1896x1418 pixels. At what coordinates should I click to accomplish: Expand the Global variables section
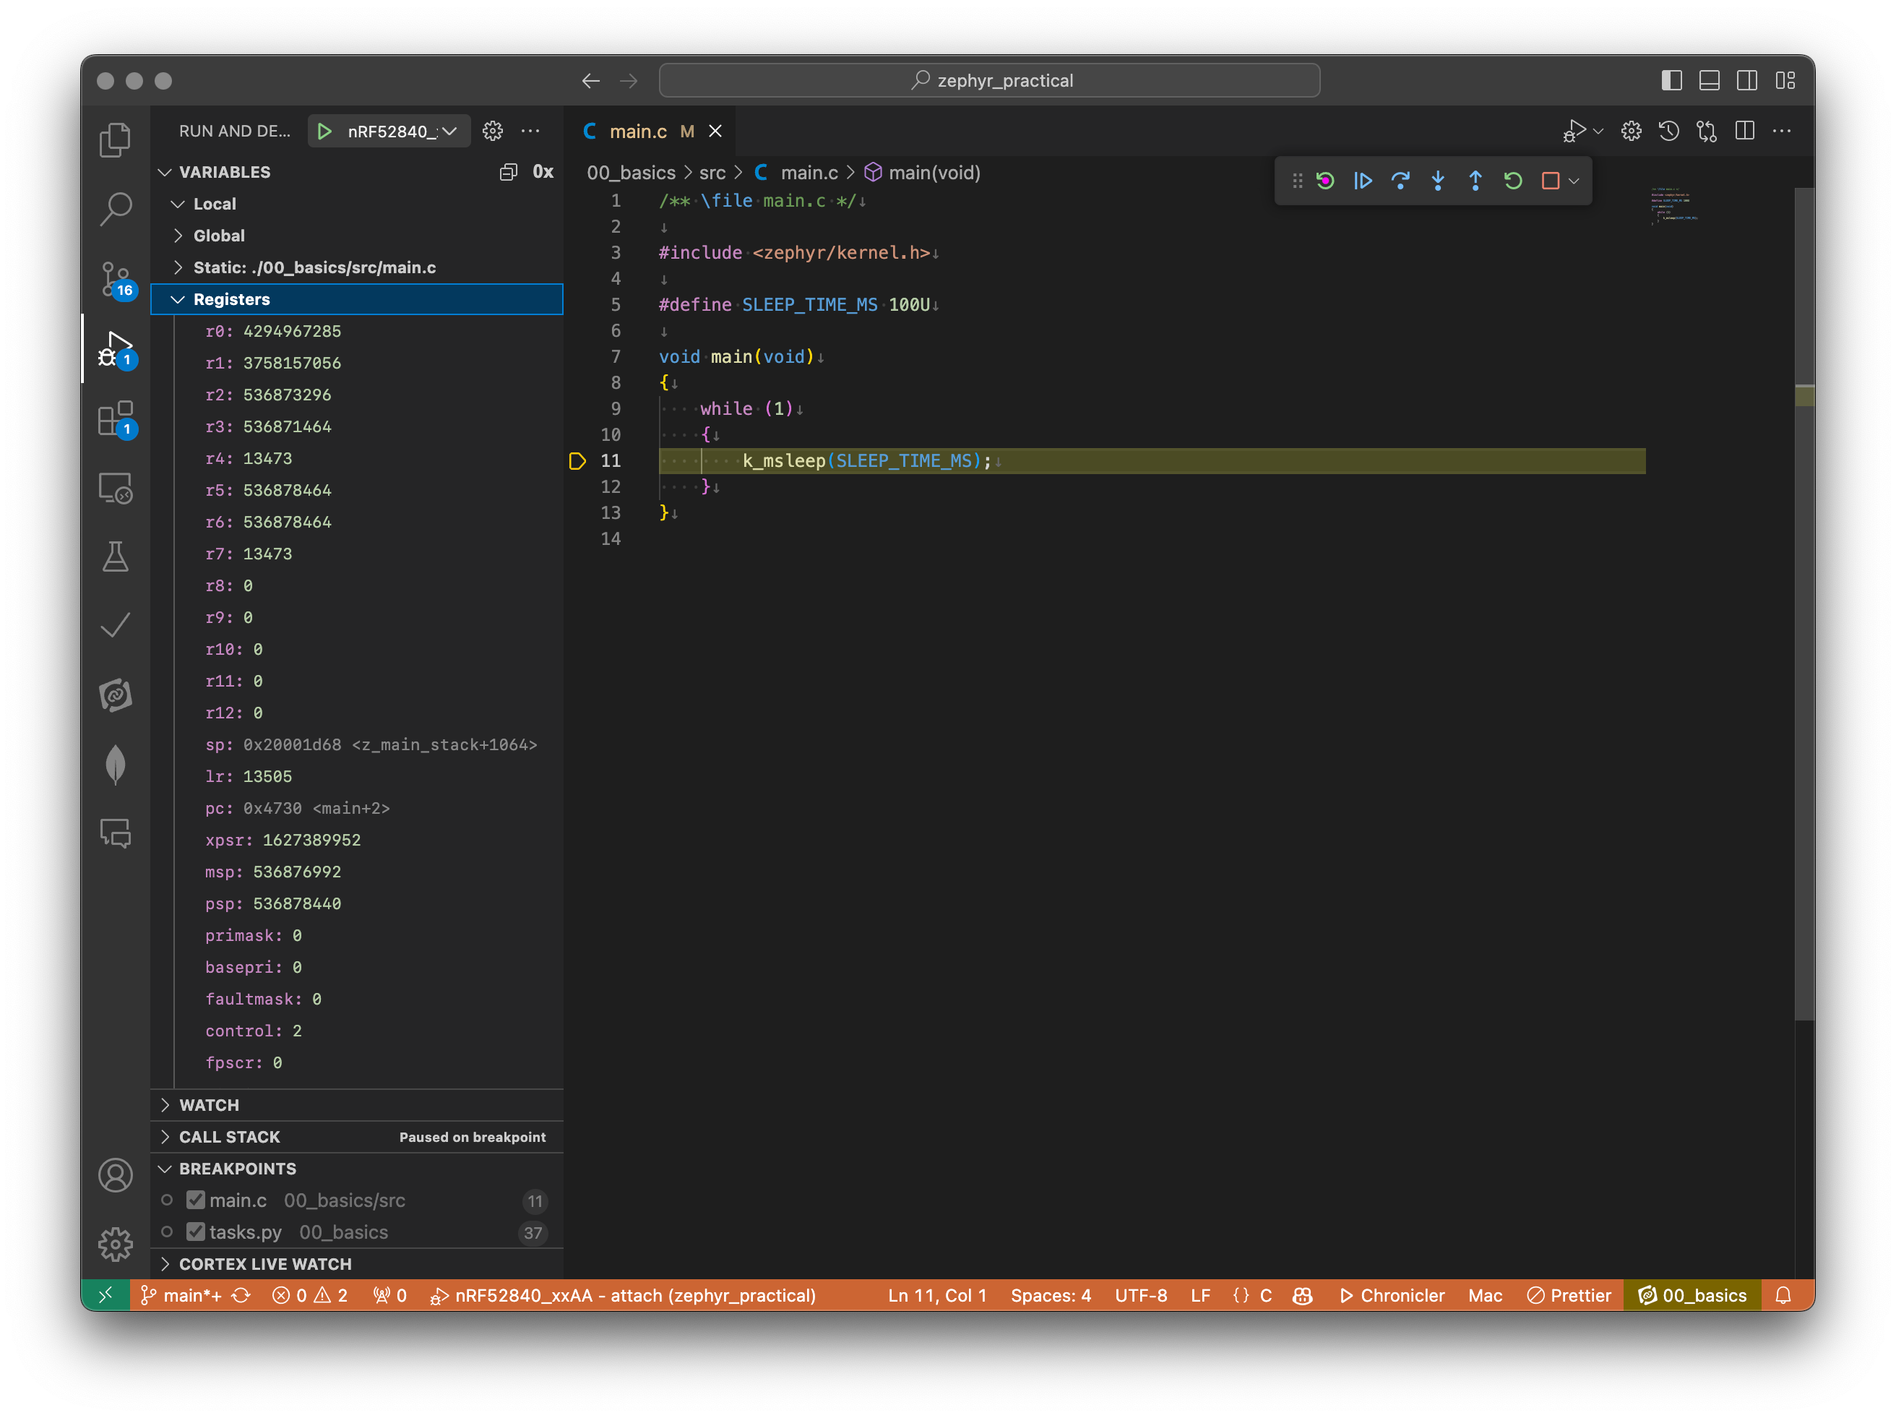180,236
